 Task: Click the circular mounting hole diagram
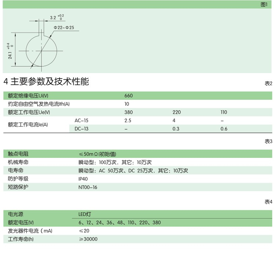42,50
